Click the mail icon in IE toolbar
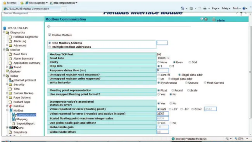252x142 pixels. point(199,9)
